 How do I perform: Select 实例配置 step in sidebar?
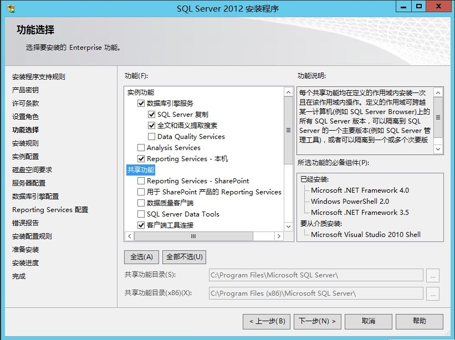25,157
